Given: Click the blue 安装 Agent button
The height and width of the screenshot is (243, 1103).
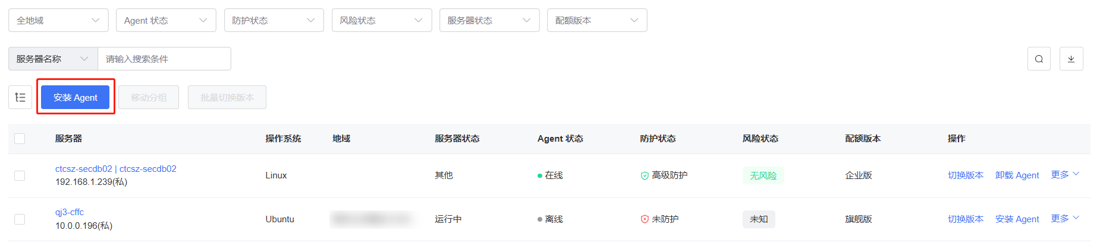Looking at the screenshot, I should (76, 97).
